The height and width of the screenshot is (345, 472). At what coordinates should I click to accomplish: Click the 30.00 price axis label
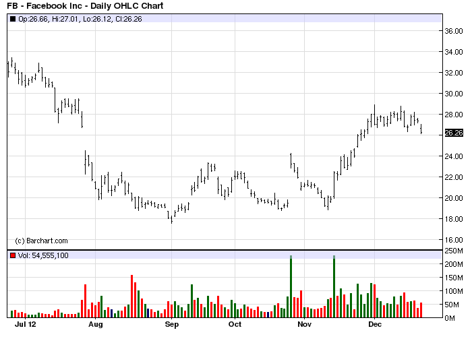click(454, 94)
